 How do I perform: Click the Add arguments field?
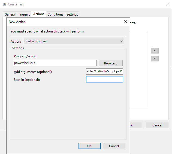tap(104, 71)
